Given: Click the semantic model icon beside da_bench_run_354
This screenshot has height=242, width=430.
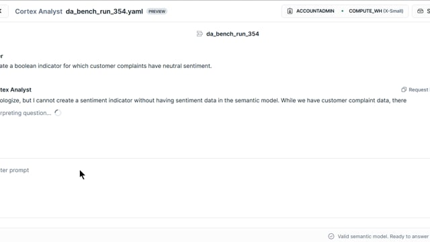Looking at the screenshot, I should point(200,34).
